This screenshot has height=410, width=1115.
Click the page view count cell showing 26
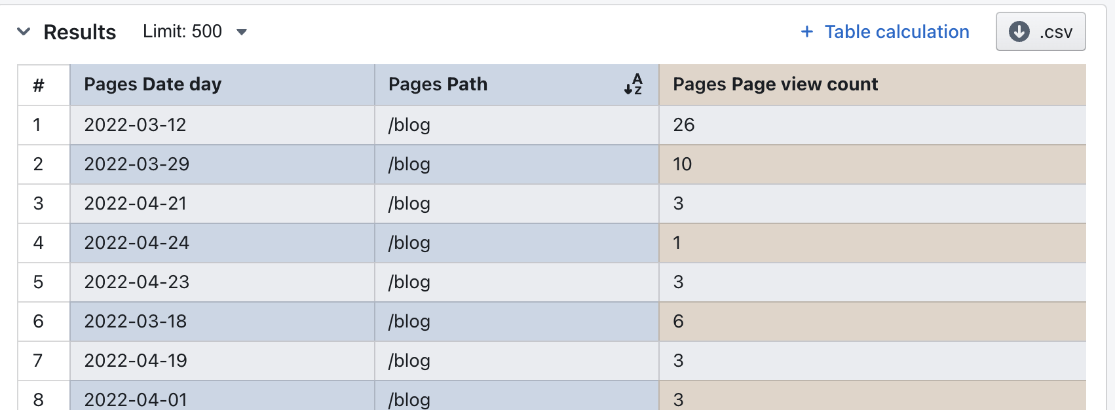684,124
